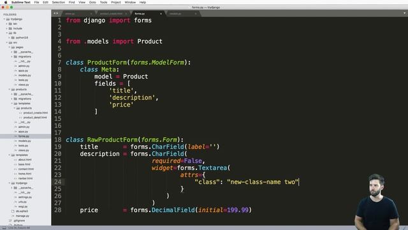This screenshot has height=230, width=408.
Task: Open the Sublime Text application menu
Action: (x=21, y=3)
